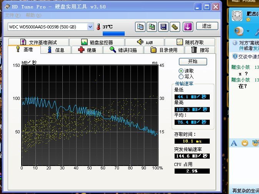Click the blue progress bar under temperature
This screenshot has width=259, height=194.
[114, 34]
